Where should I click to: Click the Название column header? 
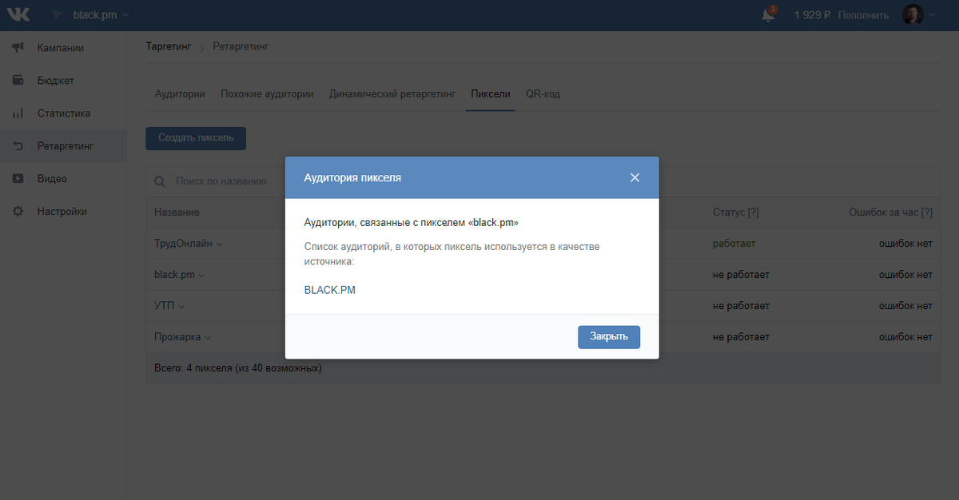point(177,212)
